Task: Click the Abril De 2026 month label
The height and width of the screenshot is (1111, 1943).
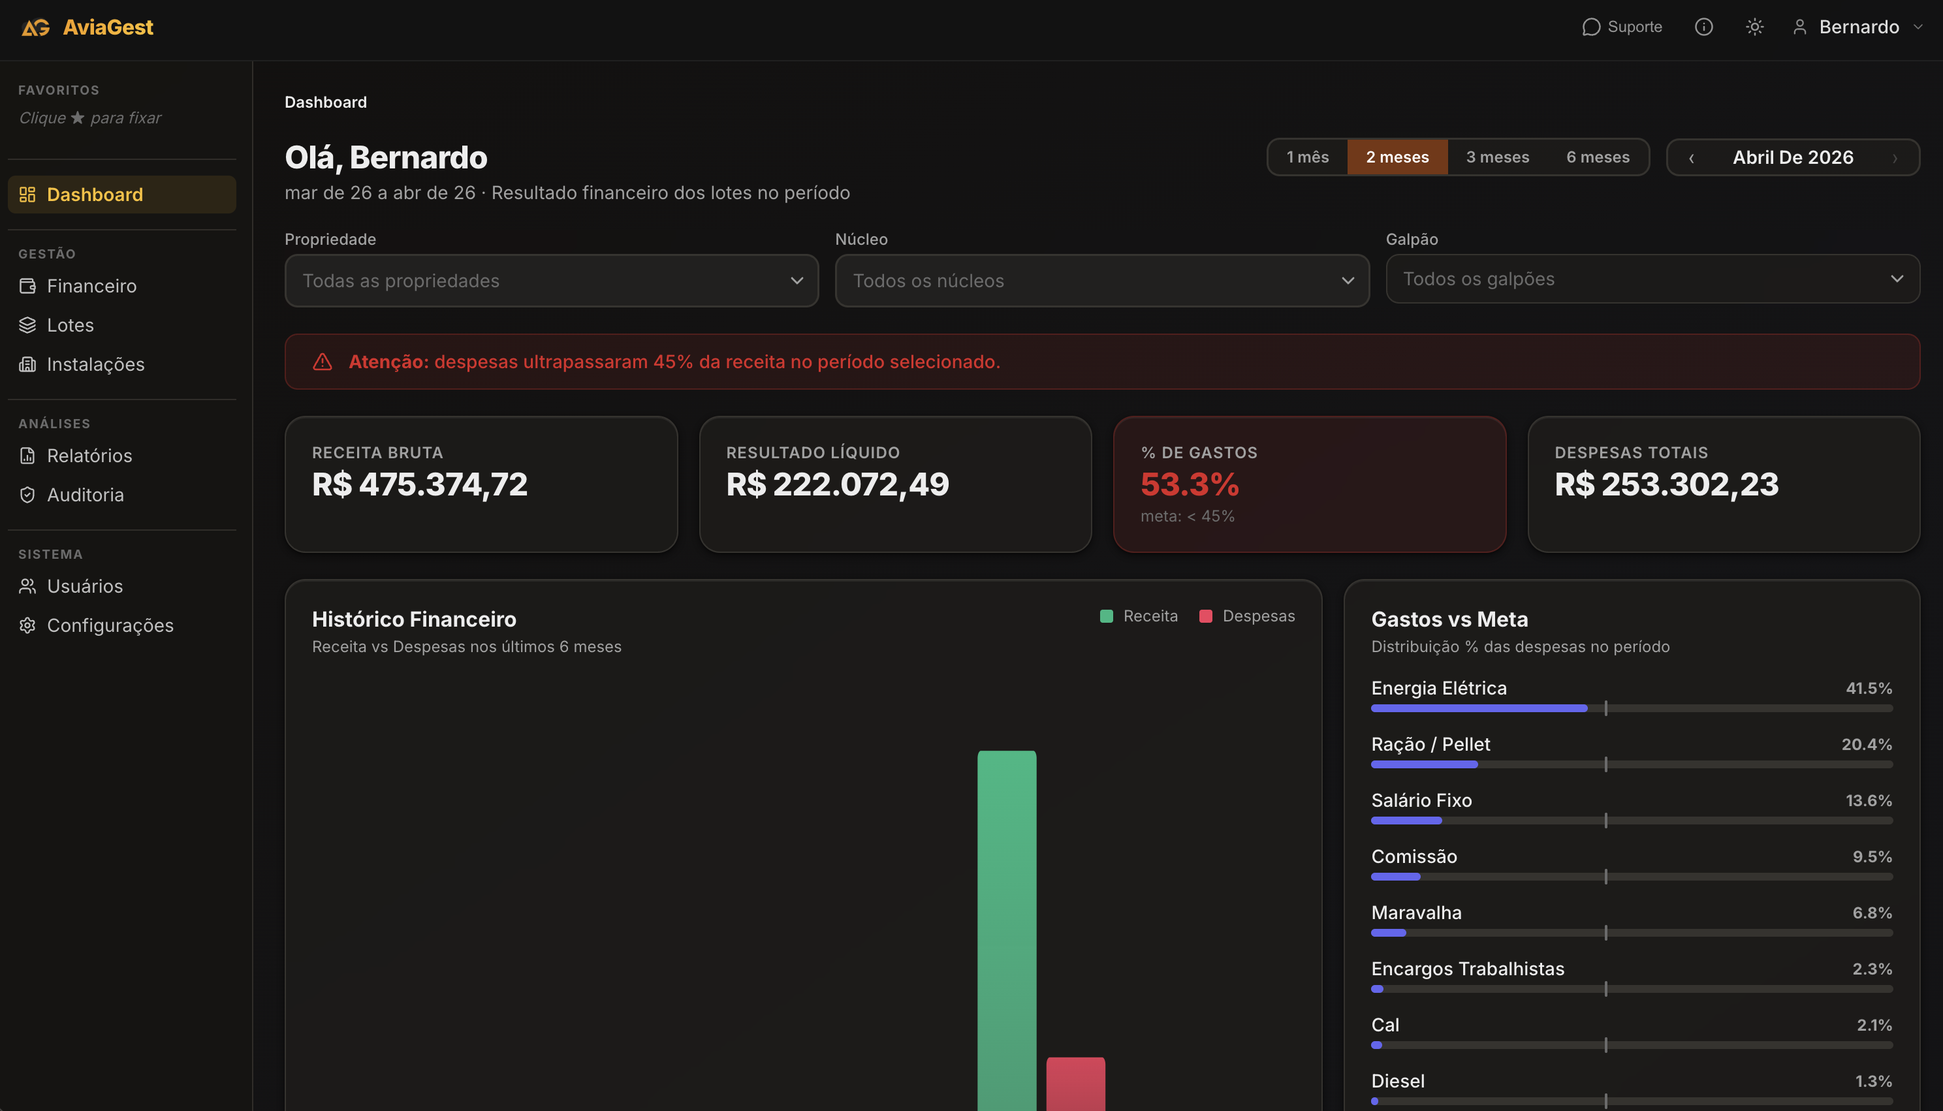Action: (x=1793, y=157)
